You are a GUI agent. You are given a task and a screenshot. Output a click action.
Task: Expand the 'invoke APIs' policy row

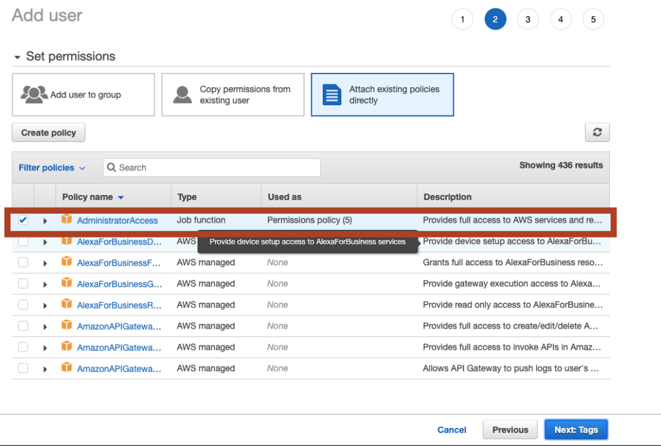pos(45,348)
